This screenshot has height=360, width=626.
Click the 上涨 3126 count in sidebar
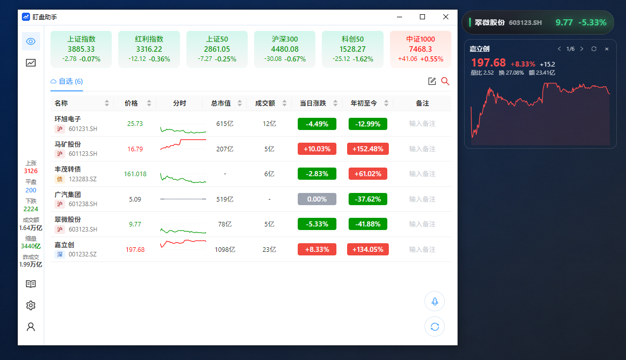[31, 167]
